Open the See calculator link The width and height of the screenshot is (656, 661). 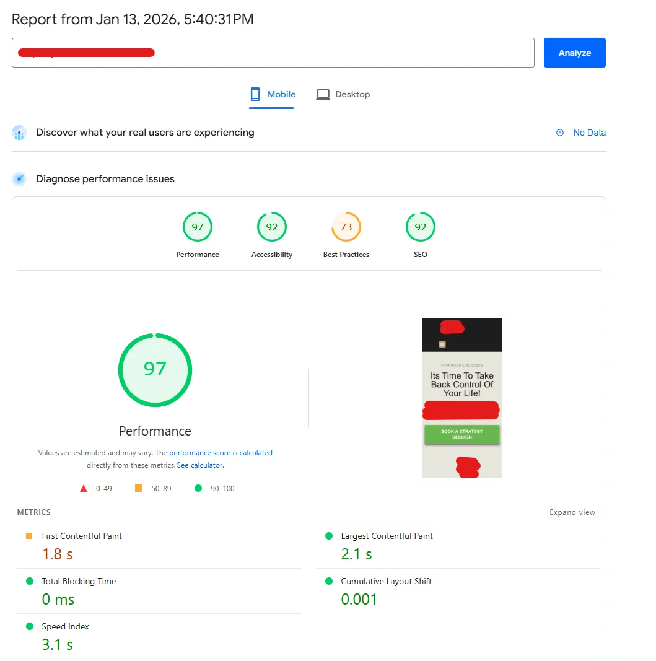click(199, 465)
